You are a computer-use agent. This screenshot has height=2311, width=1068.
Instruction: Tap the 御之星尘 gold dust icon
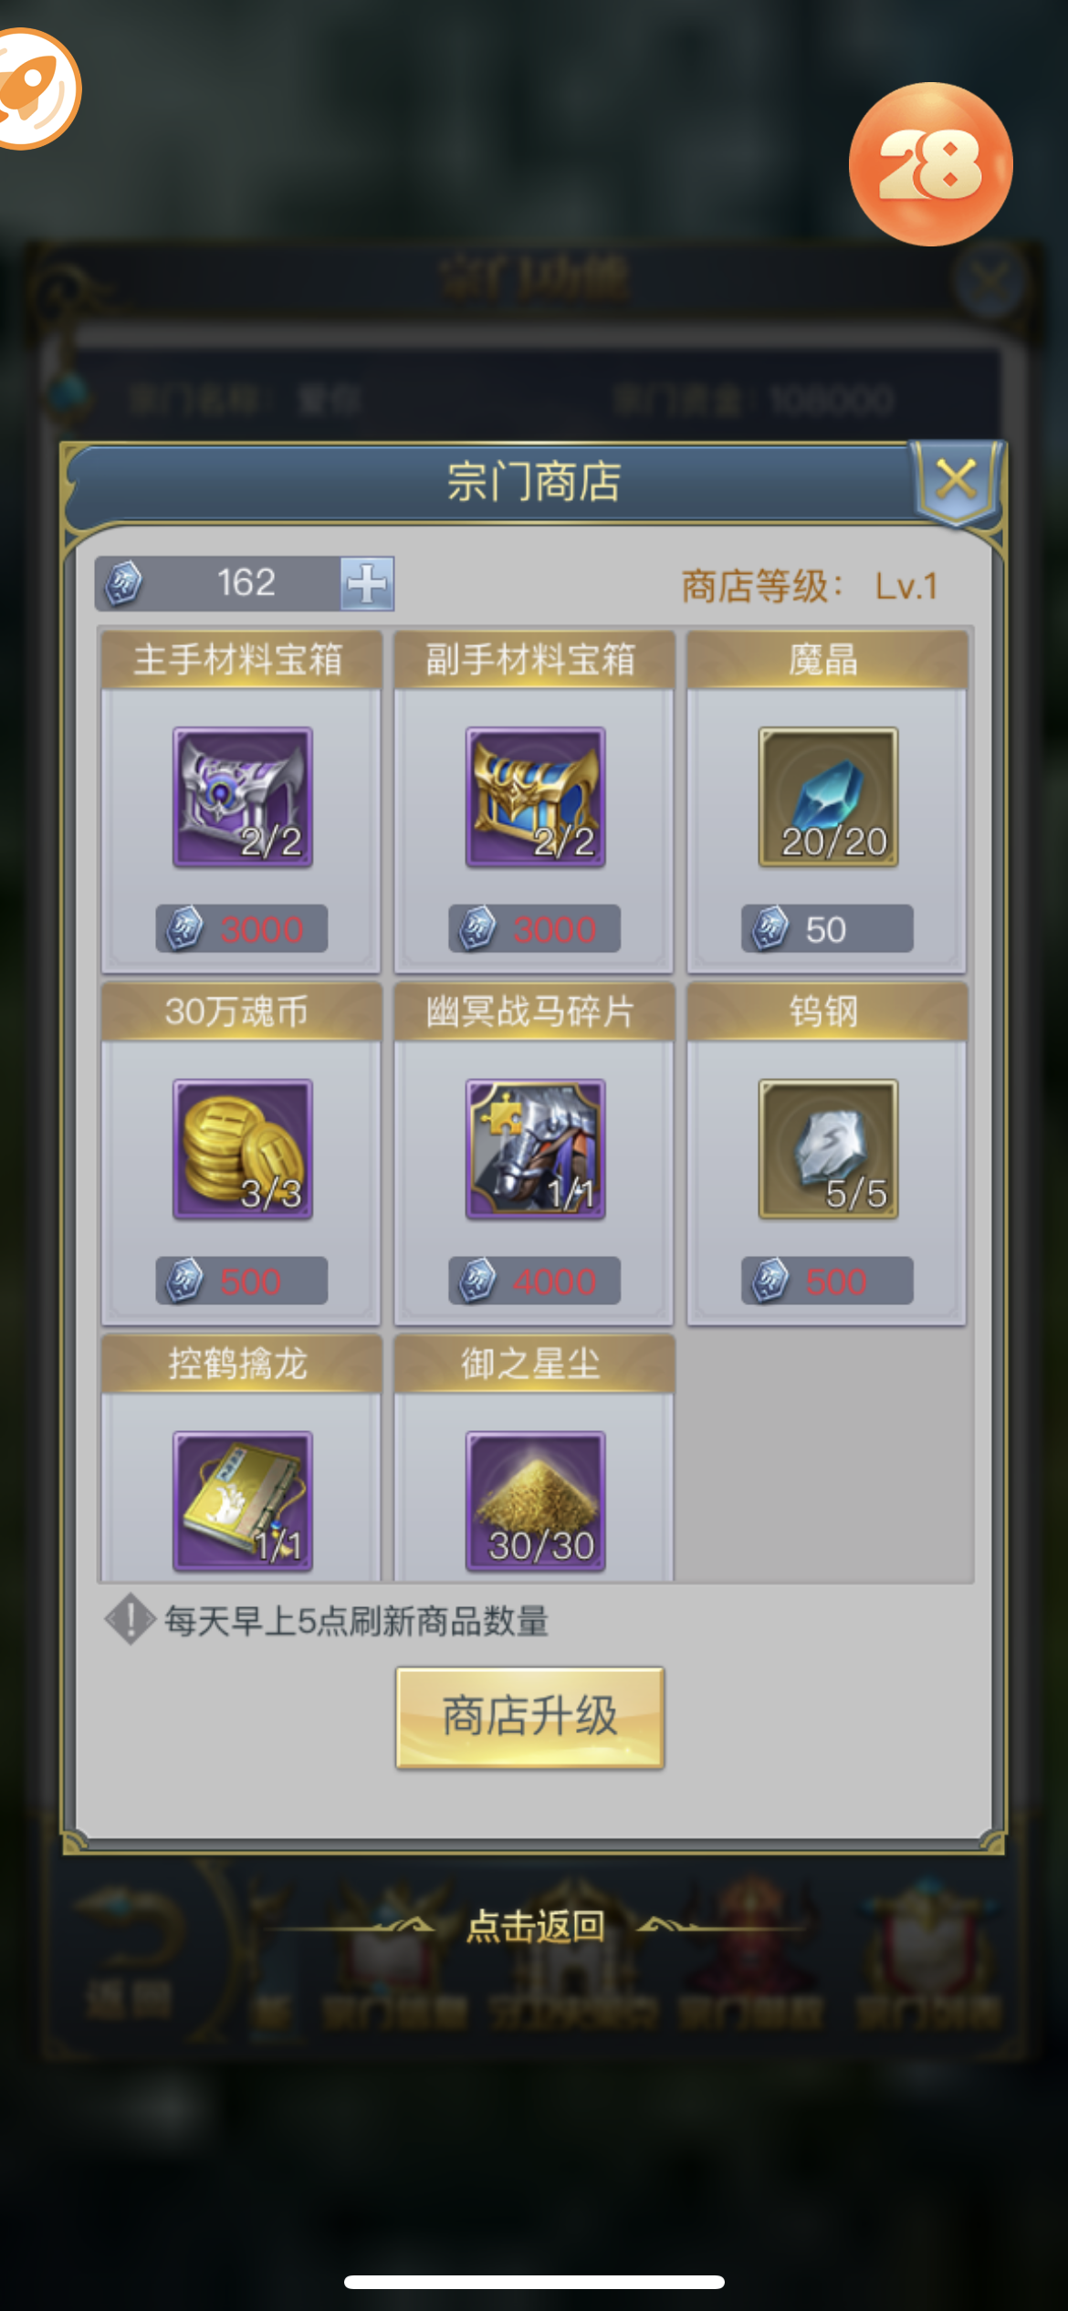536,1501
